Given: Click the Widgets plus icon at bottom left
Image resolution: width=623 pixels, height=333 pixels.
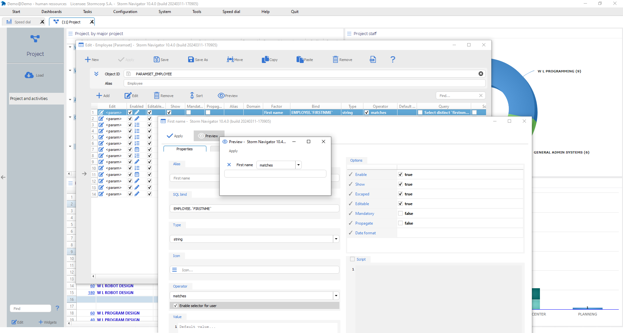Looking at the screenshot, I should point(41,322).
